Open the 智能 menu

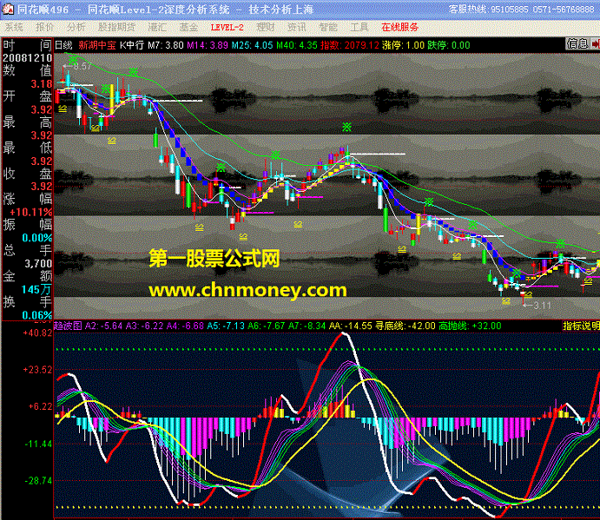coord(328,27)
